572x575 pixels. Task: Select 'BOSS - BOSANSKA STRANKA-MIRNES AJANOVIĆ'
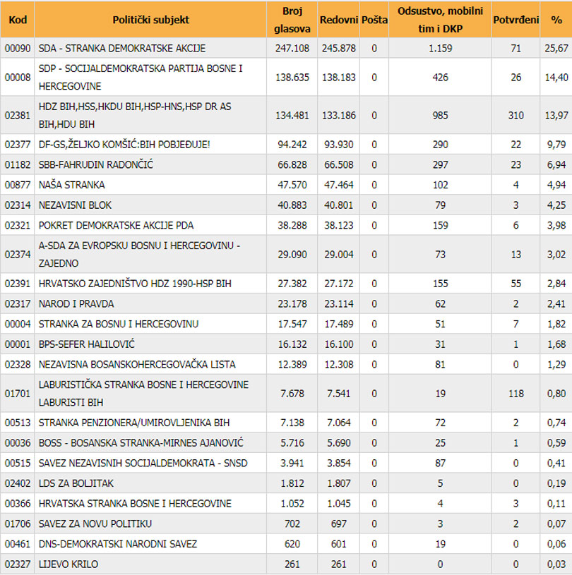[141, 442]
